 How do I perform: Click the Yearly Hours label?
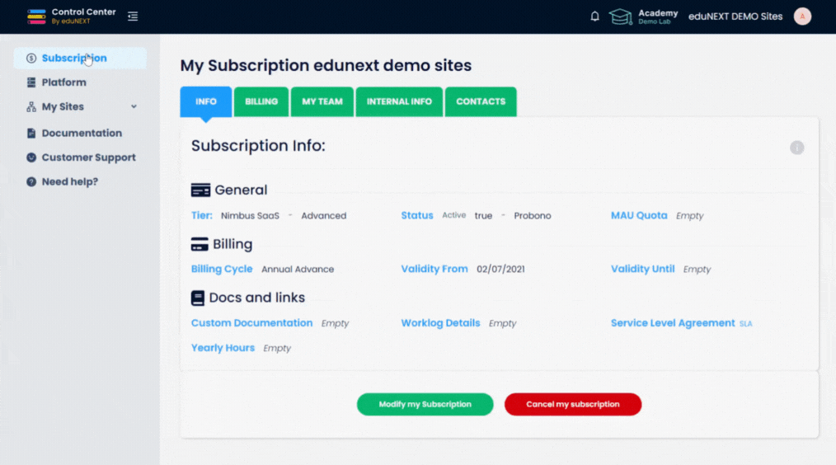pos(223,348)
